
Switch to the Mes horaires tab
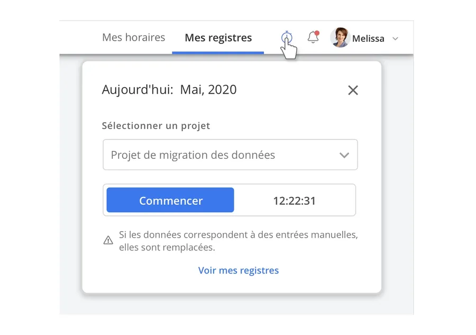[x=133, y=38]
